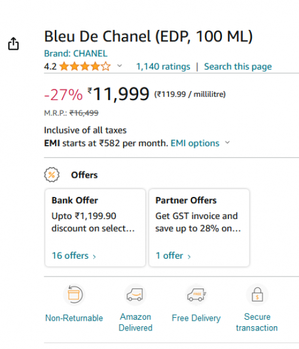Open the Bank Offer card
This screenshot has width=299, height=349.
click(95, 227)
